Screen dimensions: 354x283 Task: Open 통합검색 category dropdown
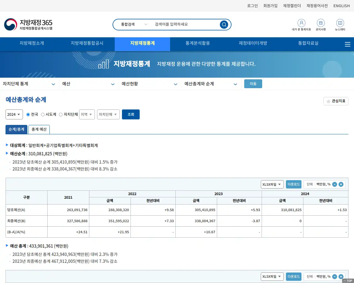pos(134,24)
